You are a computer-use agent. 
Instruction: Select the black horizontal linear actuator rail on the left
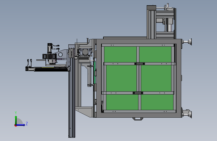point(52,69)
